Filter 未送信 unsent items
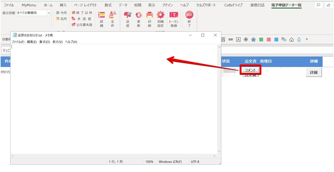Viewport: 334px width, 172px height. (82, 19)
